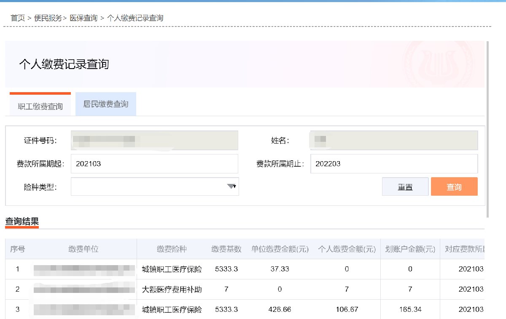This screenshot has width=506, height=319.
Task: Click the 首页 breadcrumb link
Action: click(18, 18)
